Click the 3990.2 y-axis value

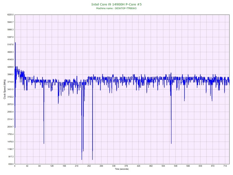(10, 74)
